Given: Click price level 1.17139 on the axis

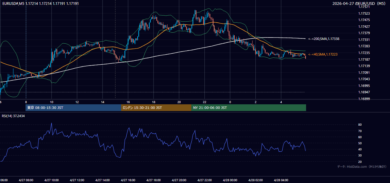Looking at the screenshot, I should pyautogui.click(x=364, y=66).
